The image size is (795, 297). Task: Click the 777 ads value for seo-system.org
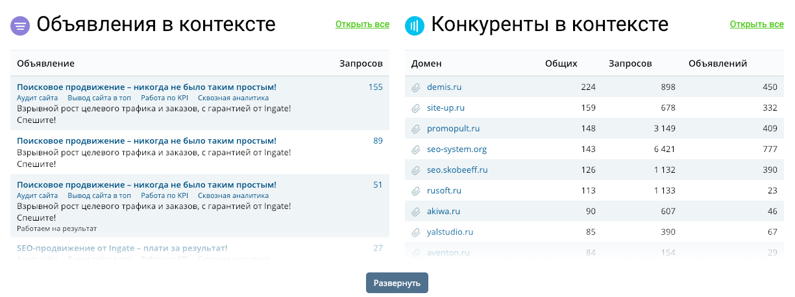click(770, 149)
